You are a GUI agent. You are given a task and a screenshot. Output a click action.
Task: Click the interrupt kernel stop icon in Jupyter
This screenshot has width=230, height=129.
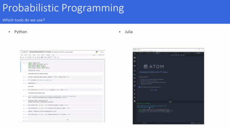pyautogui.click(x=42, y=57)
